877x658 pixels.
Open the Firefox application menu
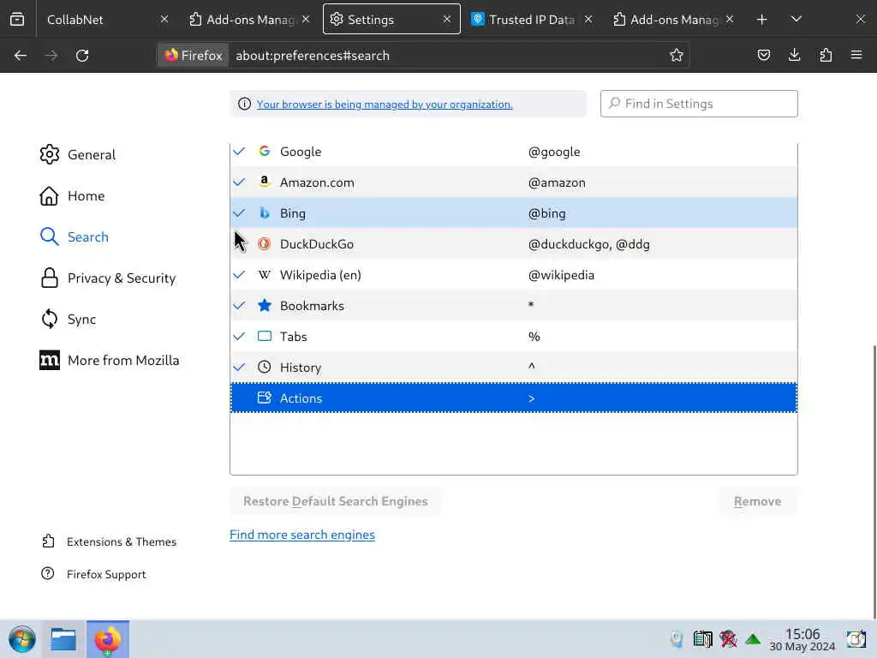point(856,55)
